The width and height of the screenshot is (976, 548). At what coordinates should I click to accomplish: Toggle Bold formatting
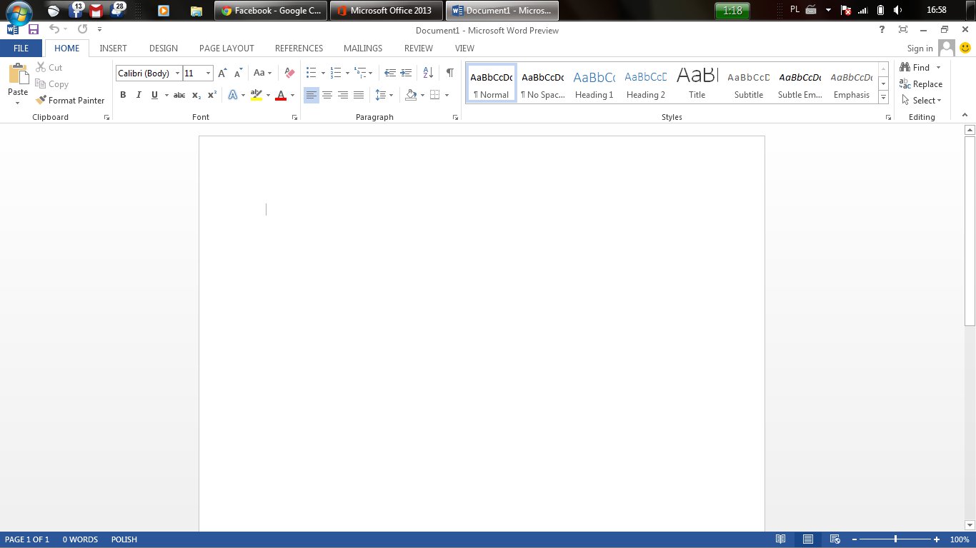(123, 95)
